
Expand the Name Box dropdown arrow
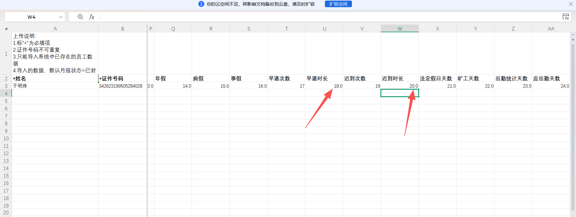[x=61, y=17]
